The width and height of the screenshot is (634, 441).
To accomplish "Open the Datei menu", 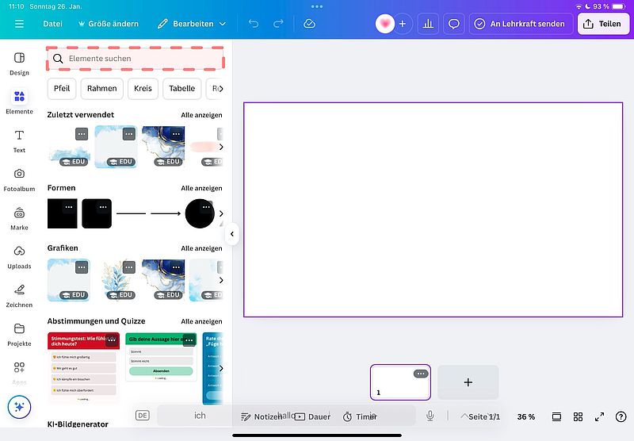I will tap(52, 24).
